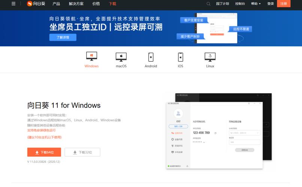Click the 向日葵 logo
Screen dimensions: 302x187
(x=36, y=4)
